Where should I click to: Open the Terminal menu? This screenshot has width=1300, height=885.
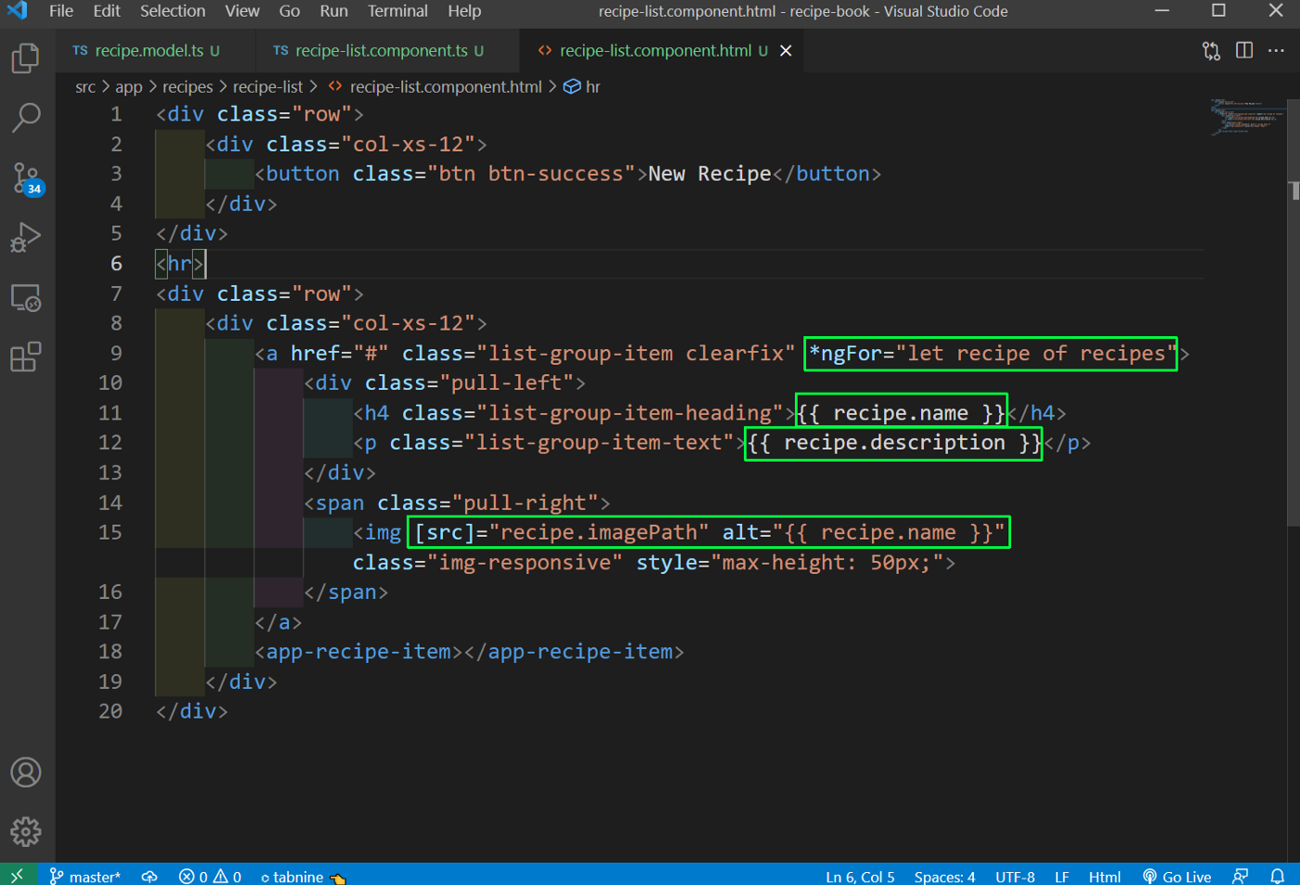[x=397, y=11]
